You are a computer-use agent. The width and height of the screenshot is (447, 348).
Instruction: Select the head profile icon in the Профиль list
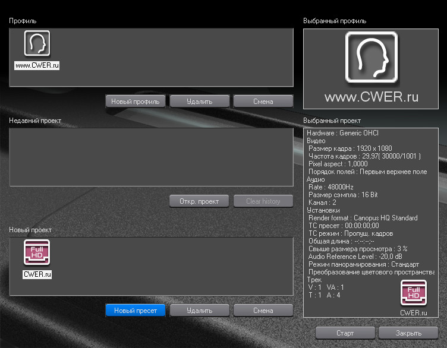(37, 43)
